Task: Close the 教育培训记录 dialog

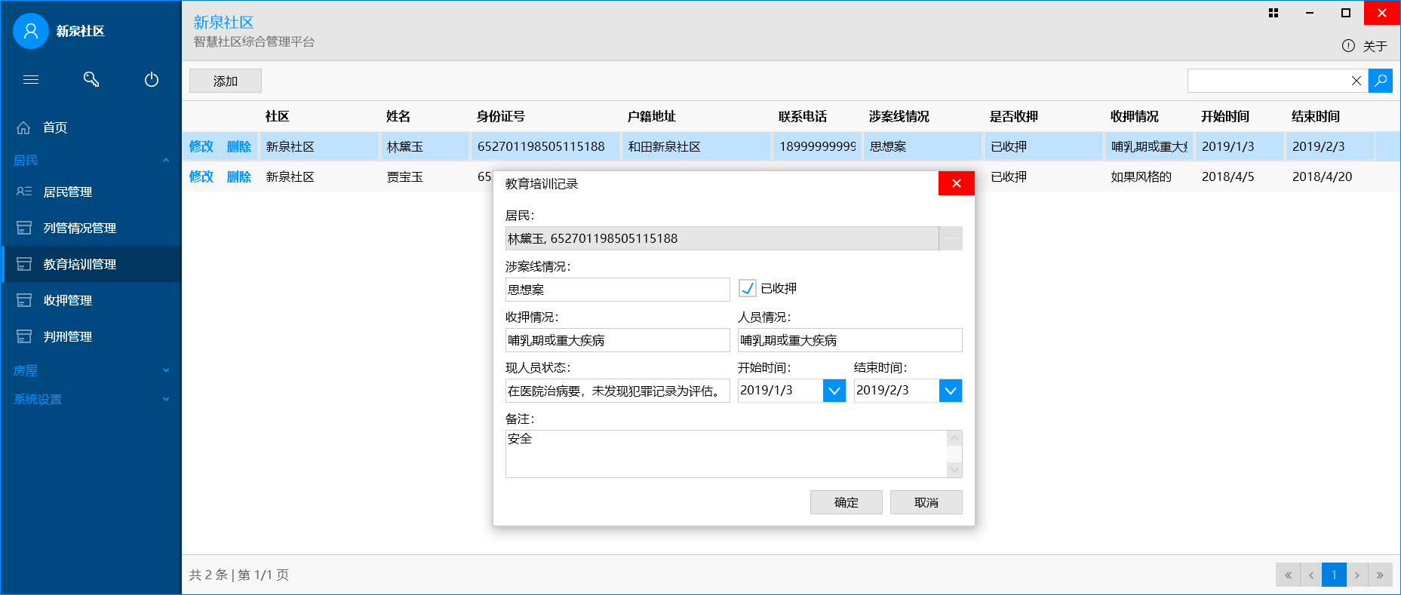Action: click(956, 183)
